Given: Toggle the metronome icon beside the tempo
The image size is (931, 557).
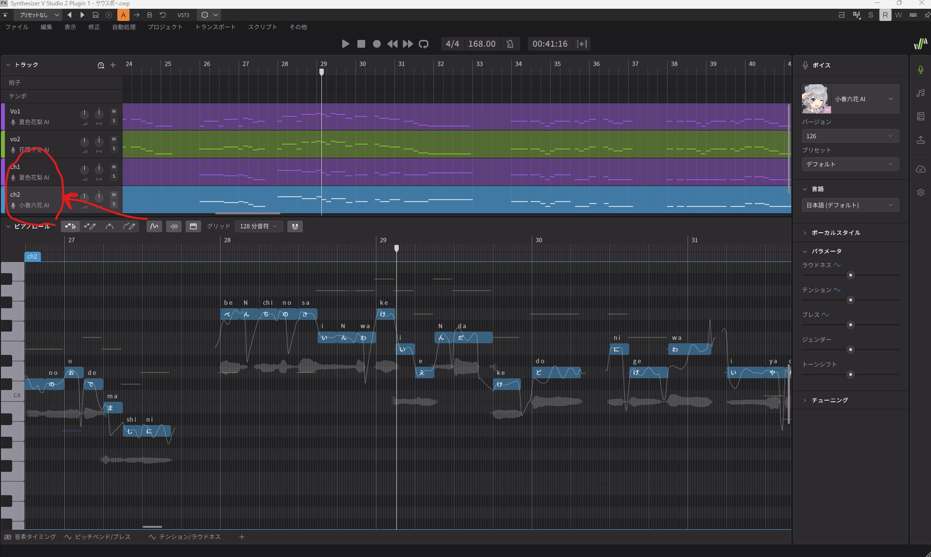Looking at the screenshot, I should 510,44.
